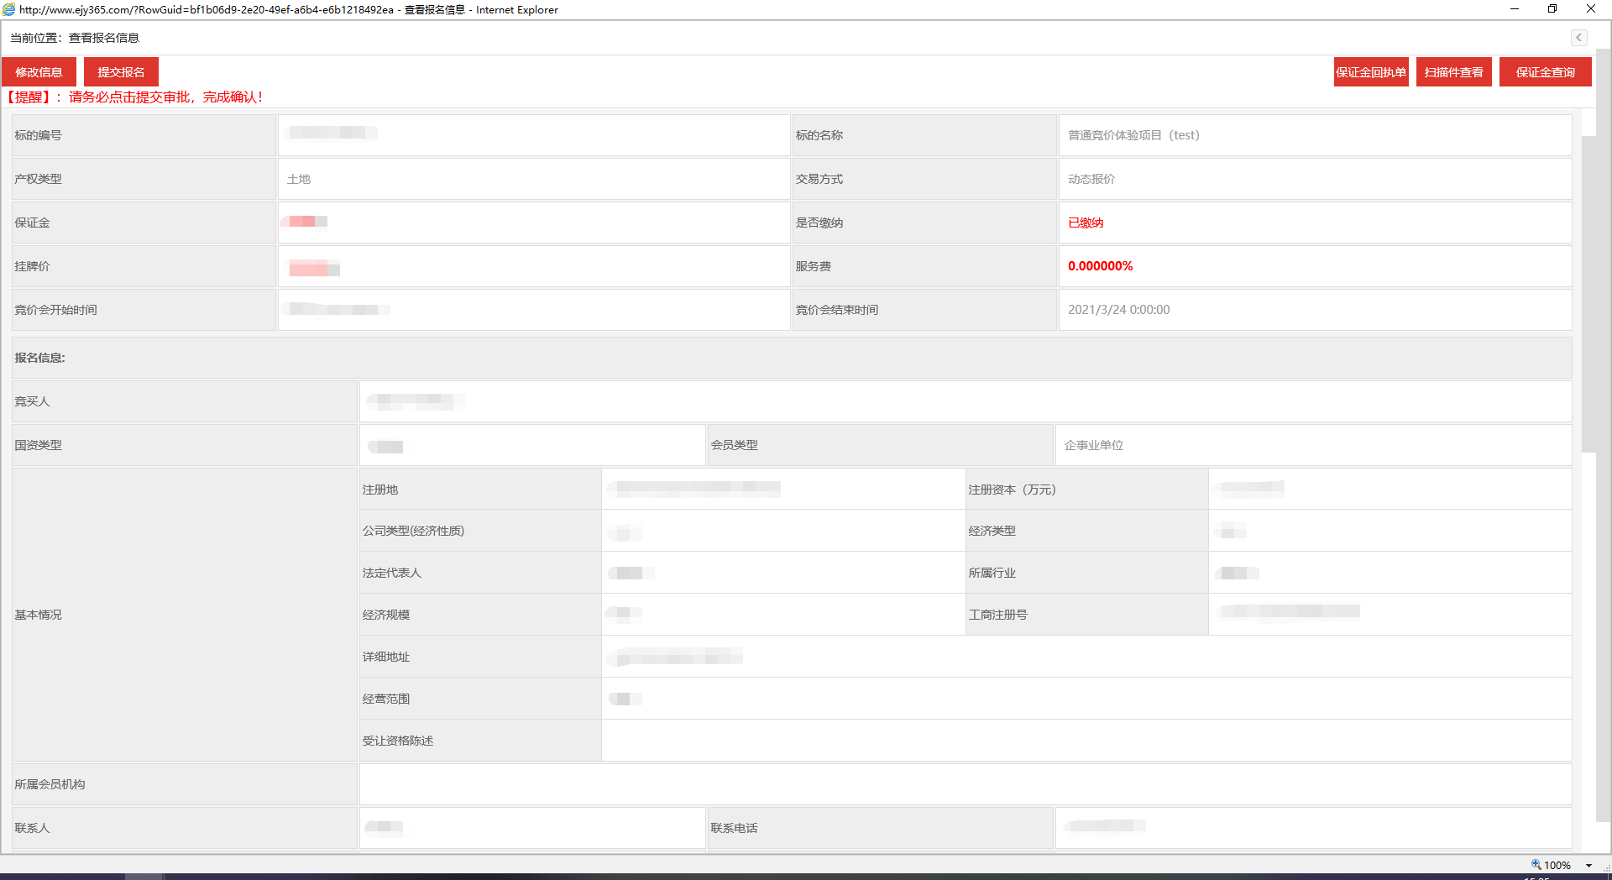The image size is (1612, 880).
Task: Click the 报名信息 section header
Action: [x=792, y=358]
